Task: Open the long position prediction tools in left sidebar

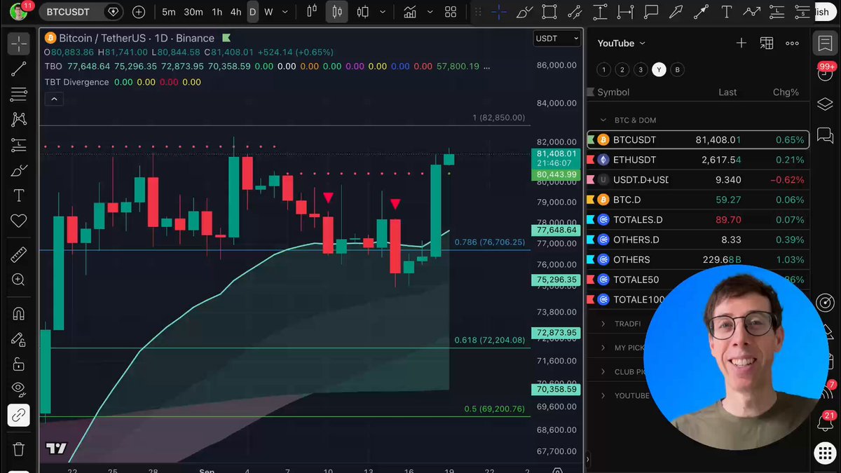Action: 19,145
